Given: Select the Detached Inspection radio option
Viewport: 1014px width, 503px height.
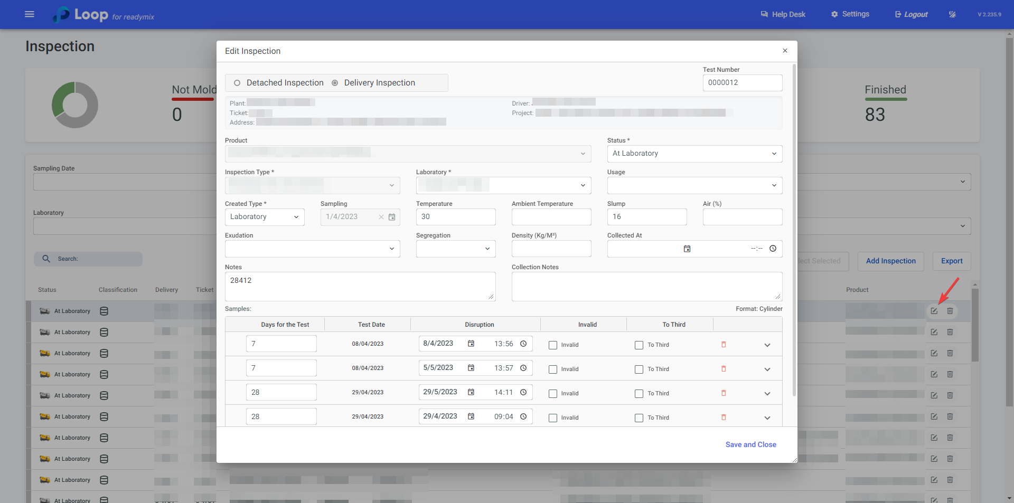Looking at the screenshot, I should tap(237, 83).
